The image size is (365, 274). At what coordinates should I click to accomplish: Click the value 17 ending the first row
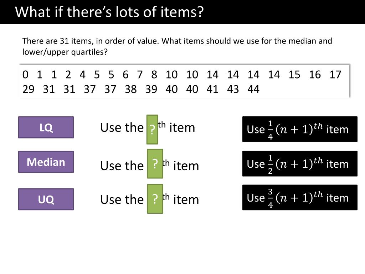click(335, 75)
